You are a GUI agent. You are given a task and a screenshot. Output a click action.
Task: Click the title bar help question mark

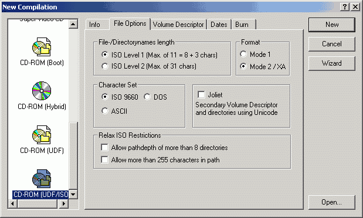[345, 7]
